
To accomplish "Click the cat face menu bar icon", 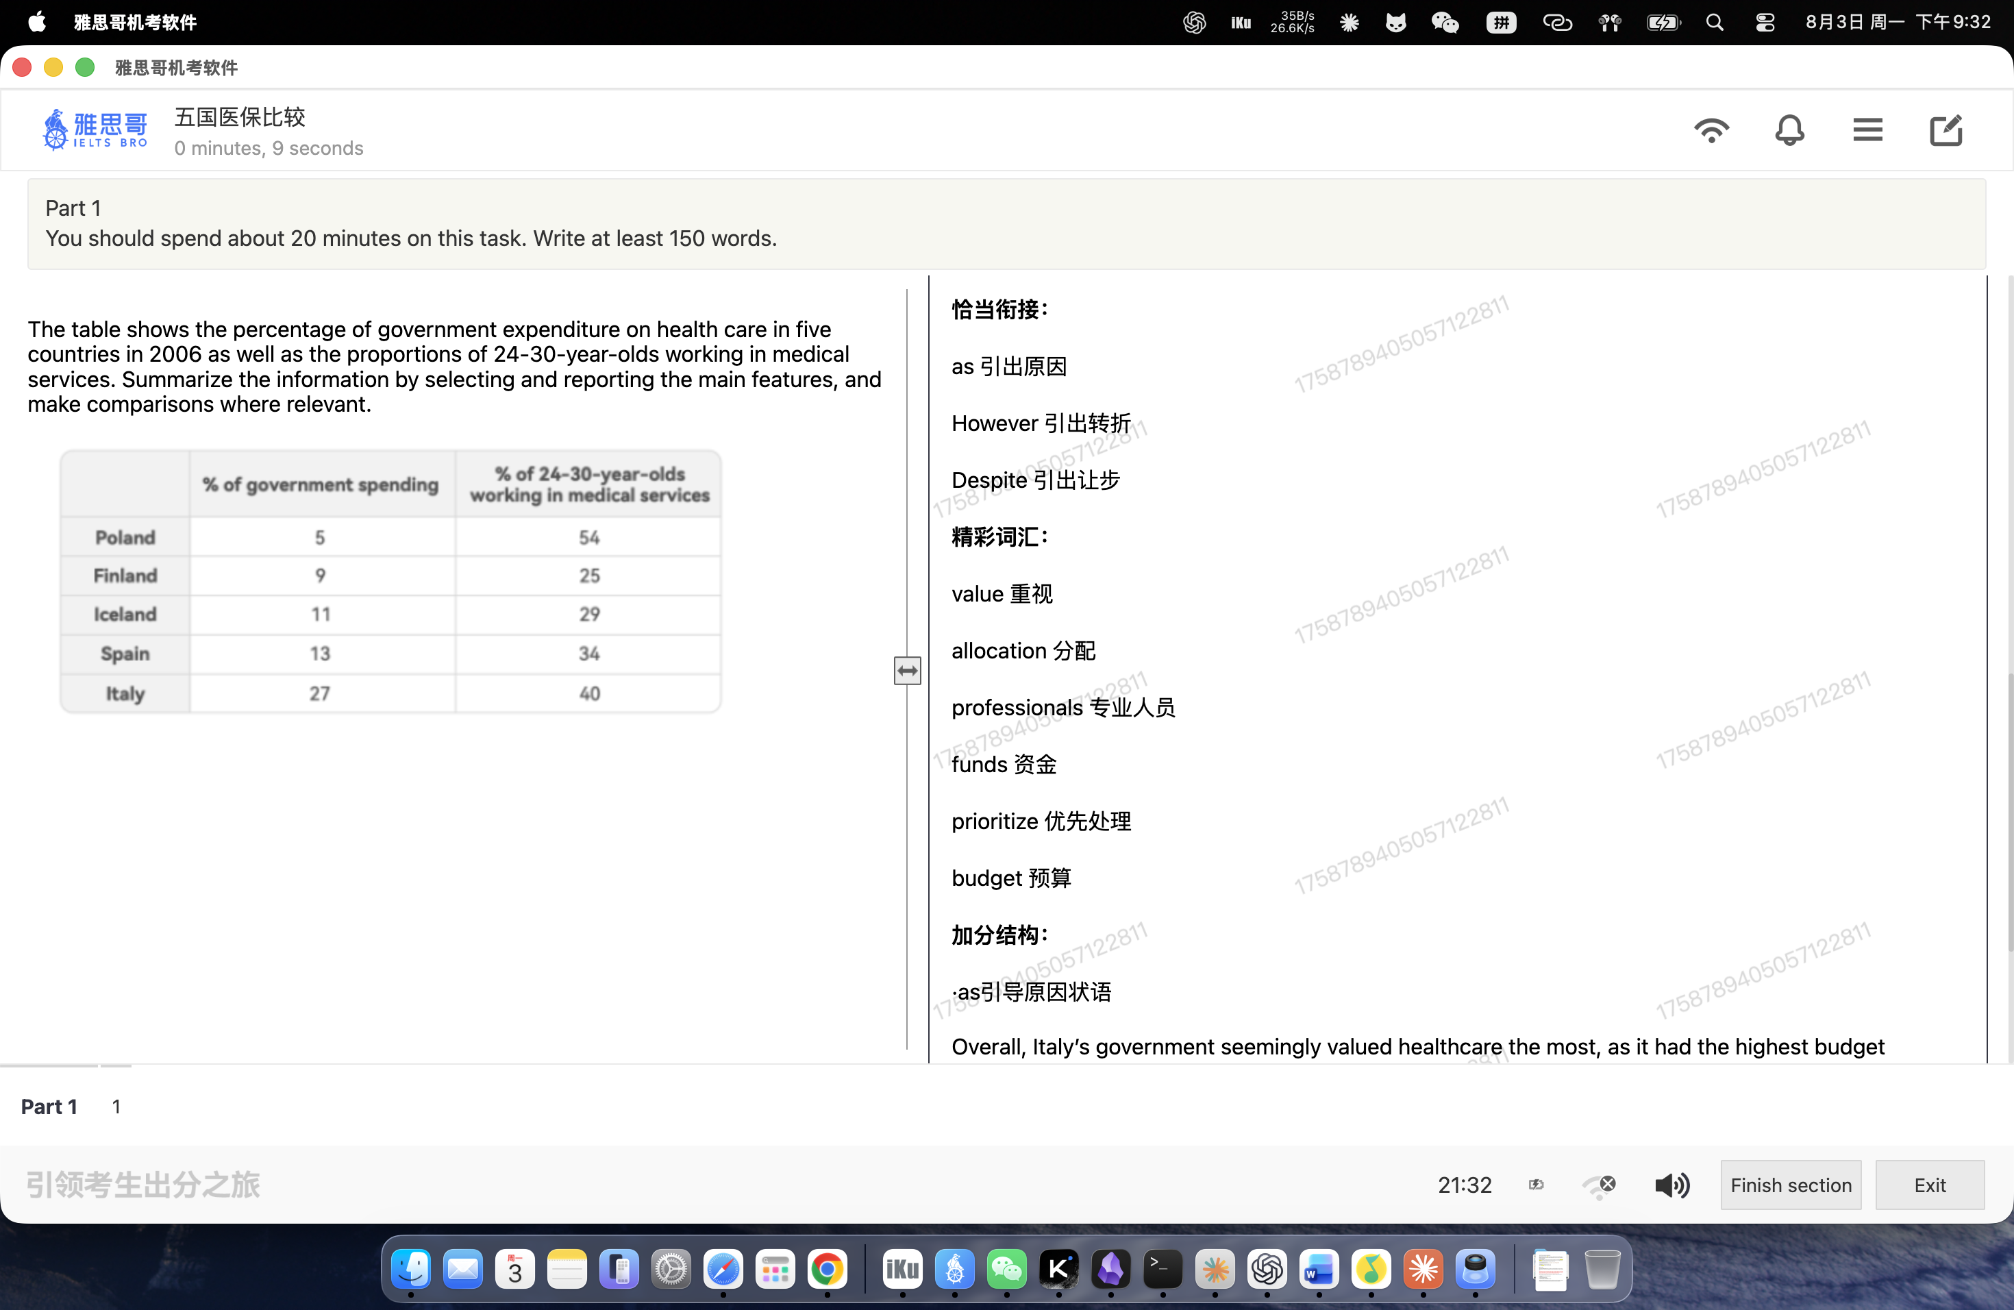I will 1395,22.
